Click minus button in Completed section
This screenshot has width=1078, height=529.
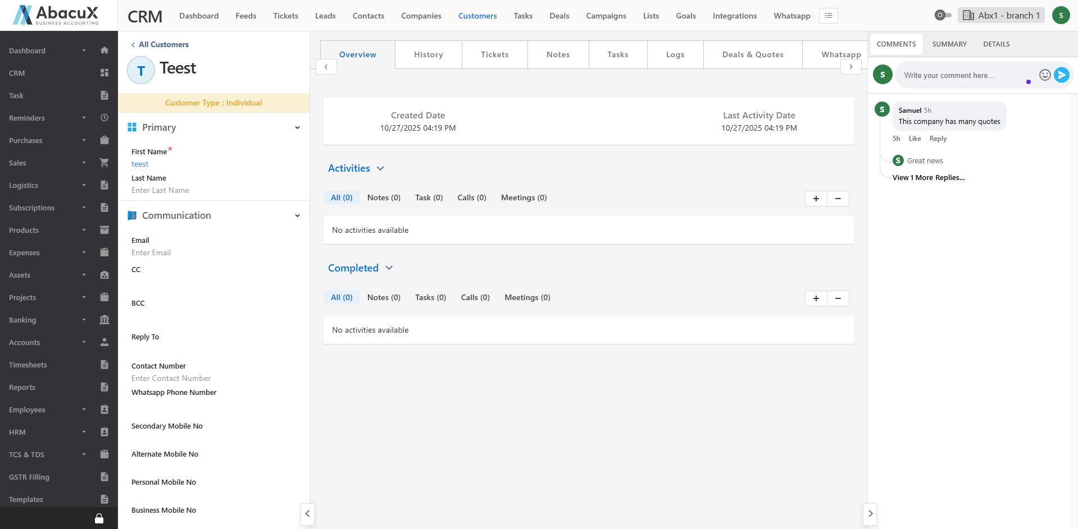click(x=838, y=298)
